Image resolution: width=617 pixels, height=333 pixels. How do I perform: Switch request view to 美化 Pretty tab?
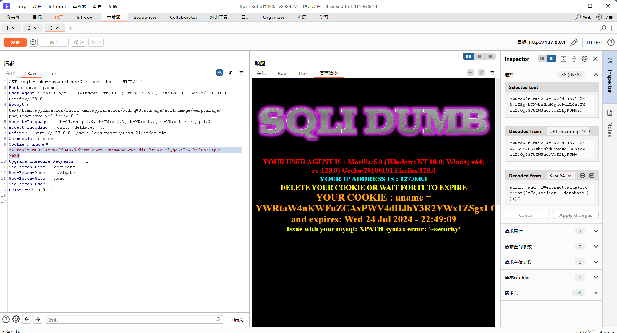tap(11, 73)
